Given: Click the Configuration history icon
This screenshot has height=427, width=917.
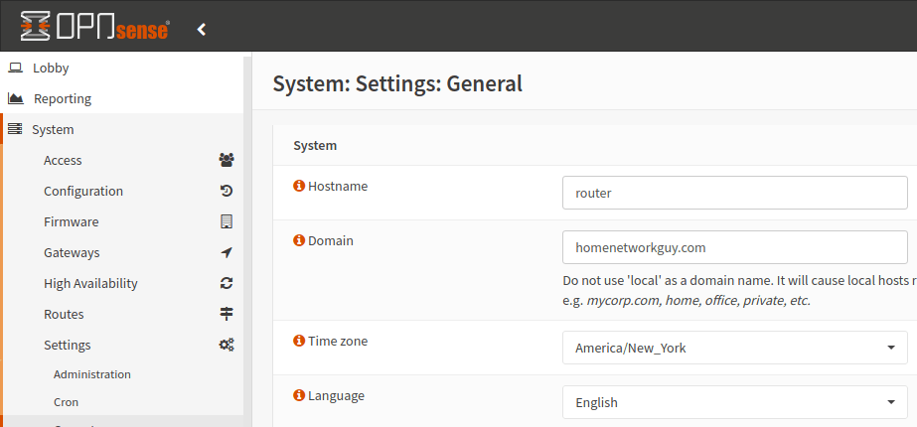Looking at the screenshot, I should 227,191.
